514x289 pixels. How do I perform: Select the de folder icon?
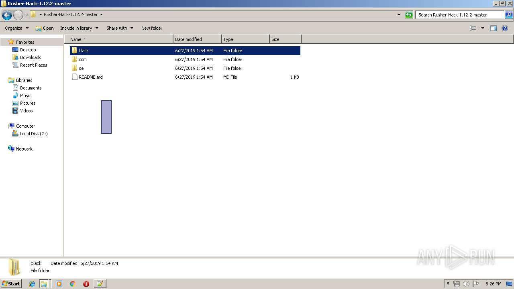74,68
